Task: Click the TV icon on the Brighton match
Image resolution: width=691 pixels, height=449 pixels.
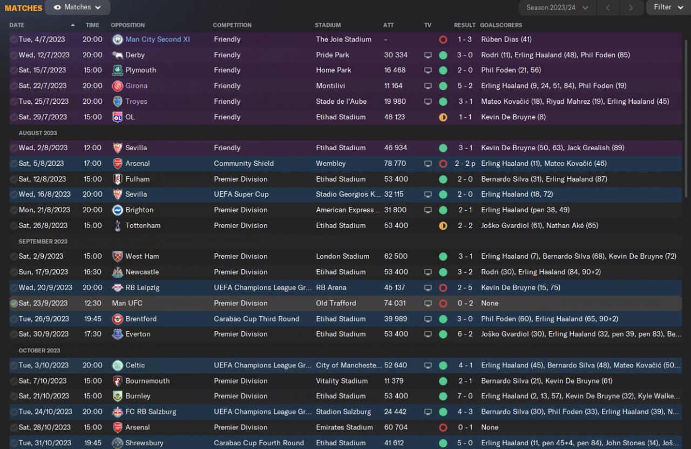Action: click(428, 210)
